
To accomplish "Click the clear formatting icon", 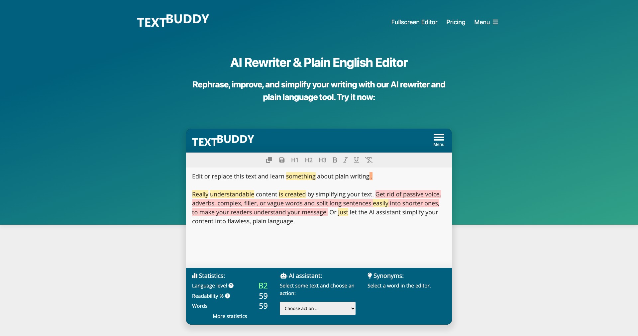I will tap(369, 160).
